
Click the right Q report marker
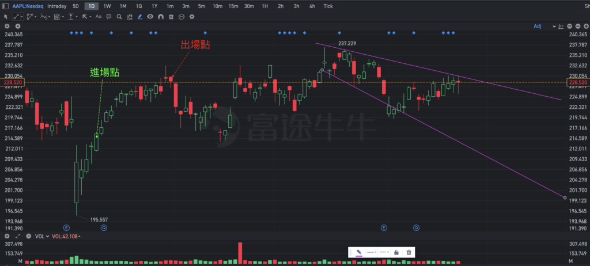point(416,227)
